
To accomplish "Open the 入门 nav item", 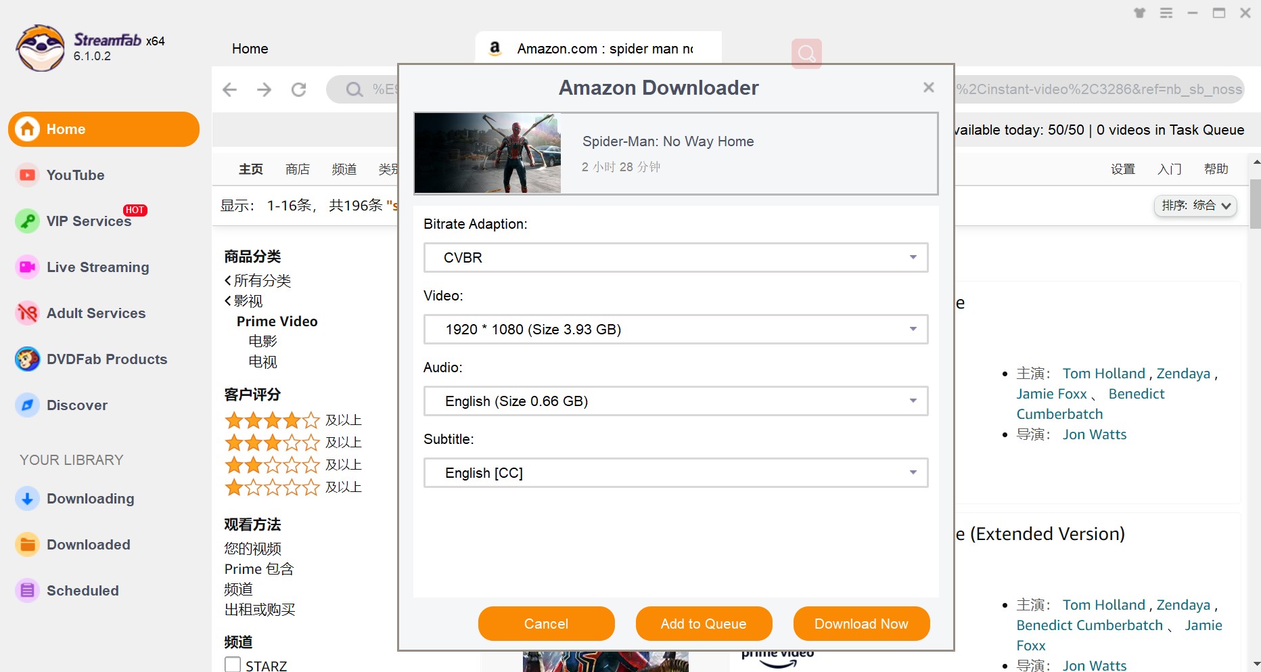I will (x=1170, y=169).
